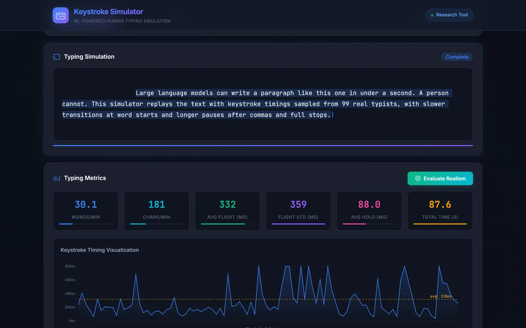Click the WORDS/MIN label
This screenshot has height=328, width=526.
[x=86, y=217]
